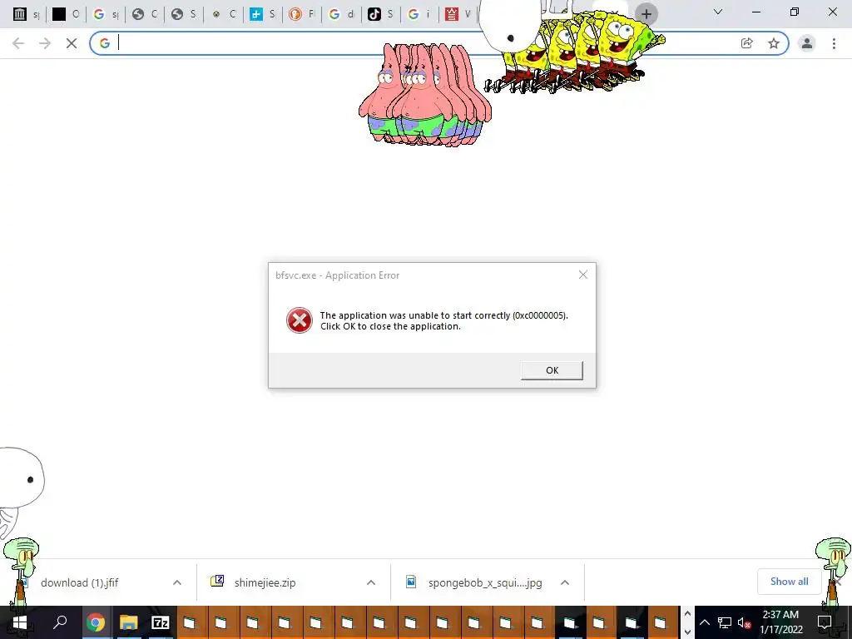This screenshot has height=639, width=852.
Task: Open Windows taskbar search
Action: [60, 622]
